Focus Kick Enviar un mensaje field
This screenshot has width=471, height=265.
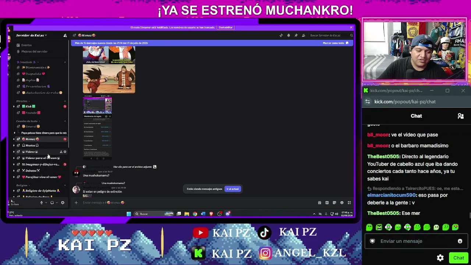[416, 241]
